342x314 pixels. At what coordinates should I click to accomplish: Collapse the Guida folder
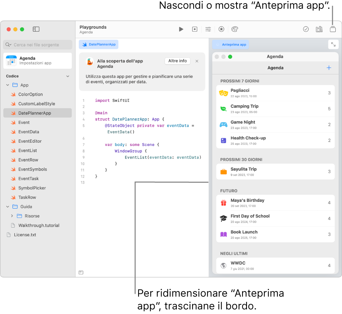[x=8, y=207]
